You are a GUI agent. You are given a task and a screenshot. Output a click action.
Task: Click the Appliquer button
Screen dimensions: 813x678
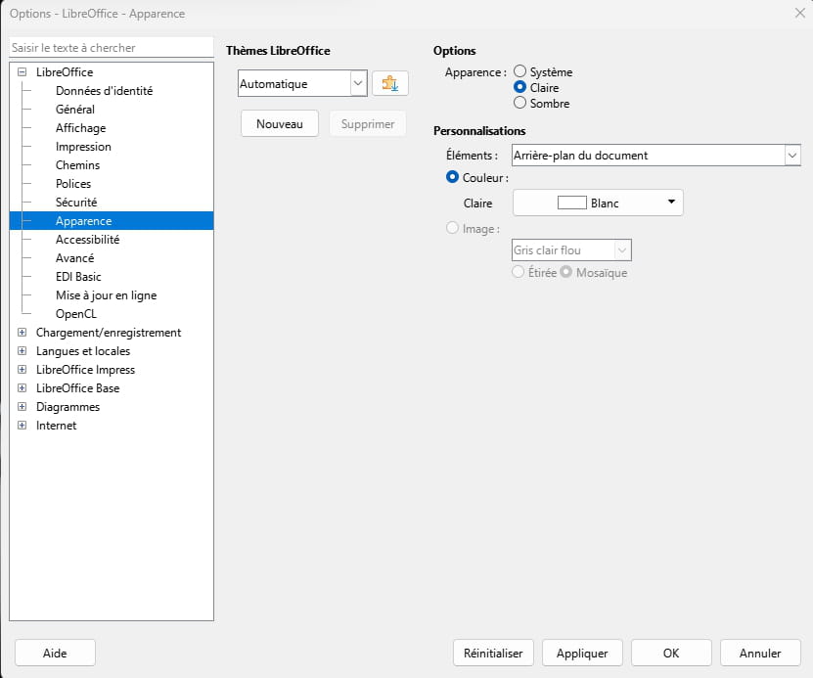pyautogui.click(x=582, y=654)
